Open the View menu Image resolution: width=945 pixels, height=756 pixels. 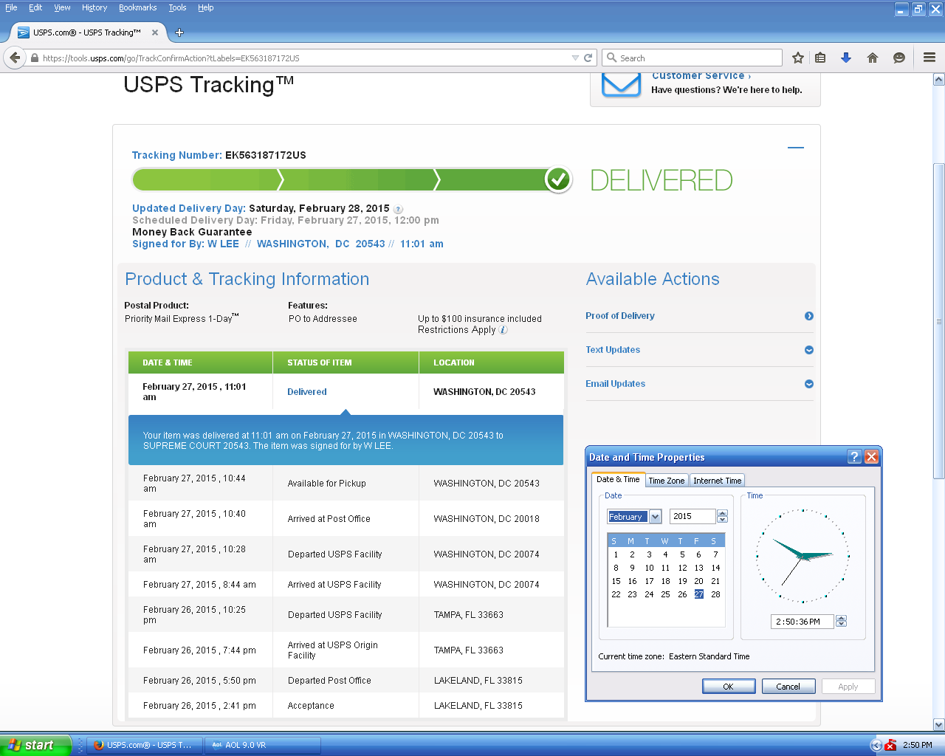[62, 7]
